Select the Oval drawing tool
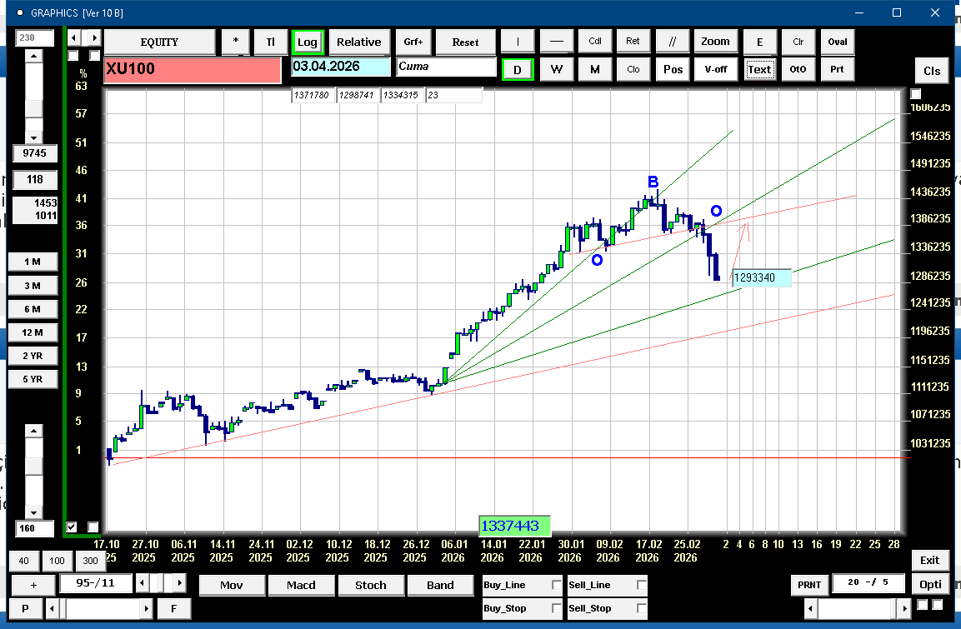961x629 pixels. pos(838,42)
